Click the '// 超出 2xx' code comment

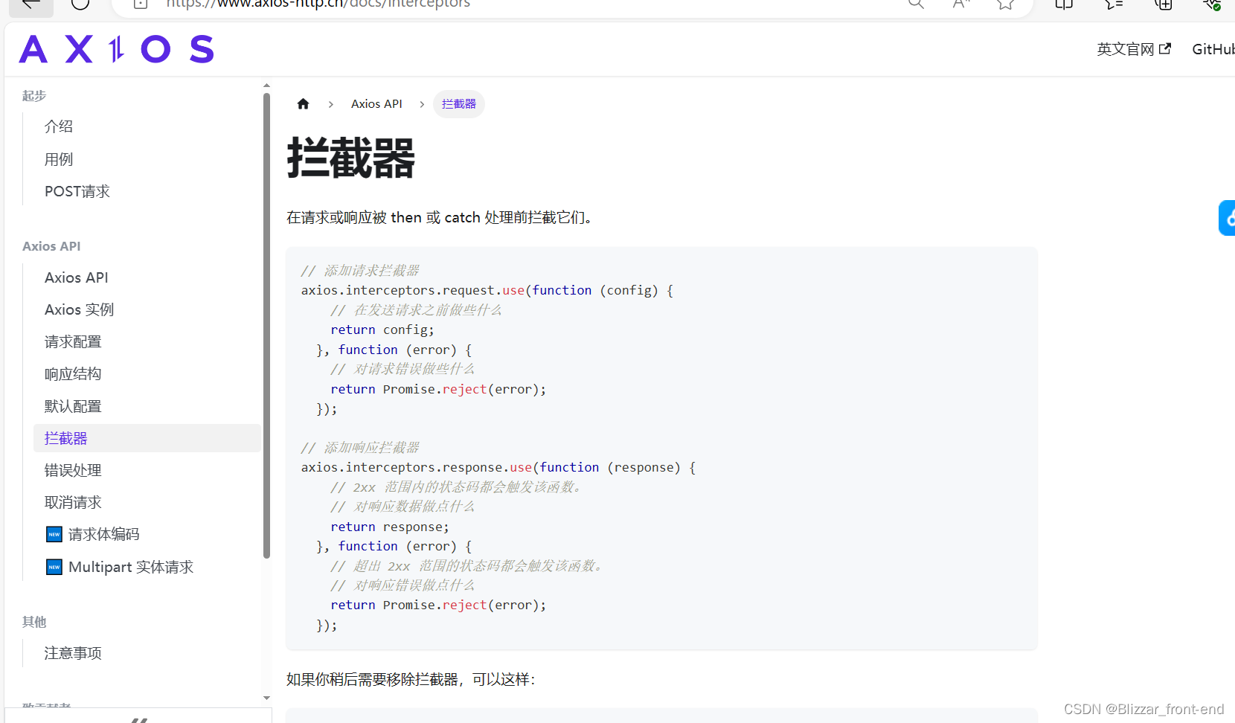[466, 566]
